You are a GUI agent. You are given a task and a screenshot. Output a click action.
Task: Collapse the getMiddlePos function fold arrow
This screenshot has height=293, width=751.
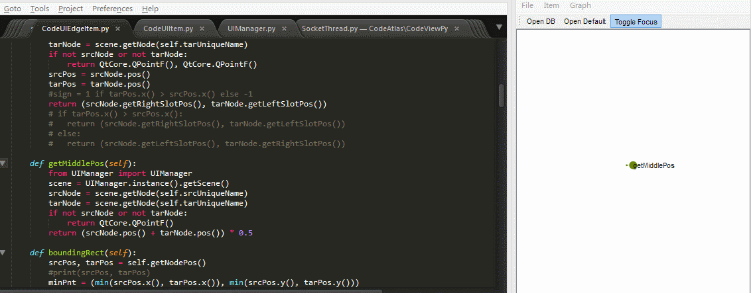(x=3, y=163)
